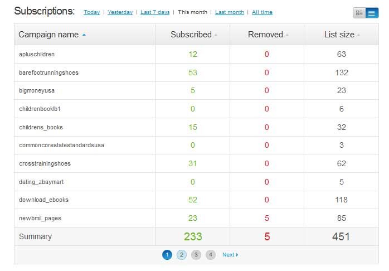Click Next page link
The width and height of the screenshot is (389, 271).
point(230,255)
